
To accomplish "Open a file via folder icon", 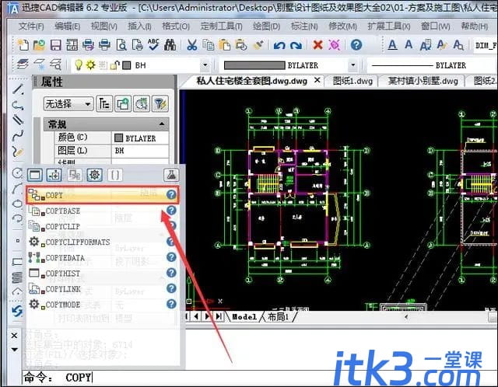I will [40, 45].
